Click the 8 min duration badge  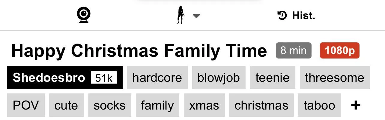294,50
